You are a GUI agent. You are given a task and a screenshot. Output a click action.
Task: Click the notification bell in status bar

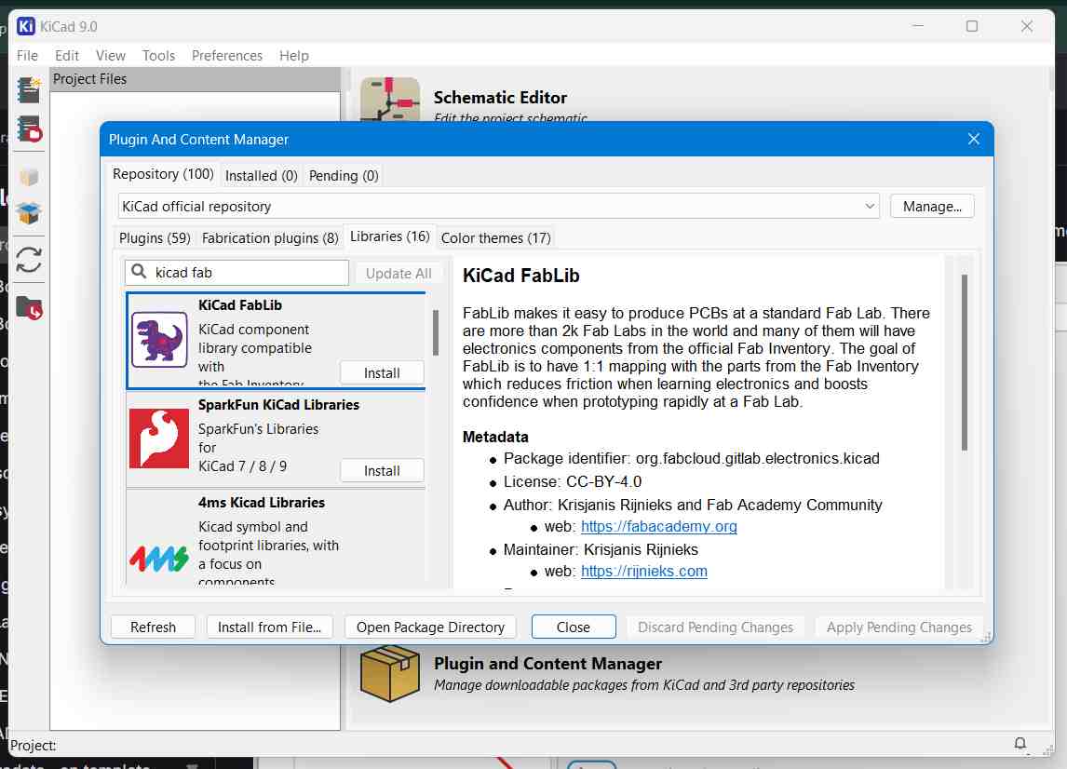click(x=1020, y=743)
